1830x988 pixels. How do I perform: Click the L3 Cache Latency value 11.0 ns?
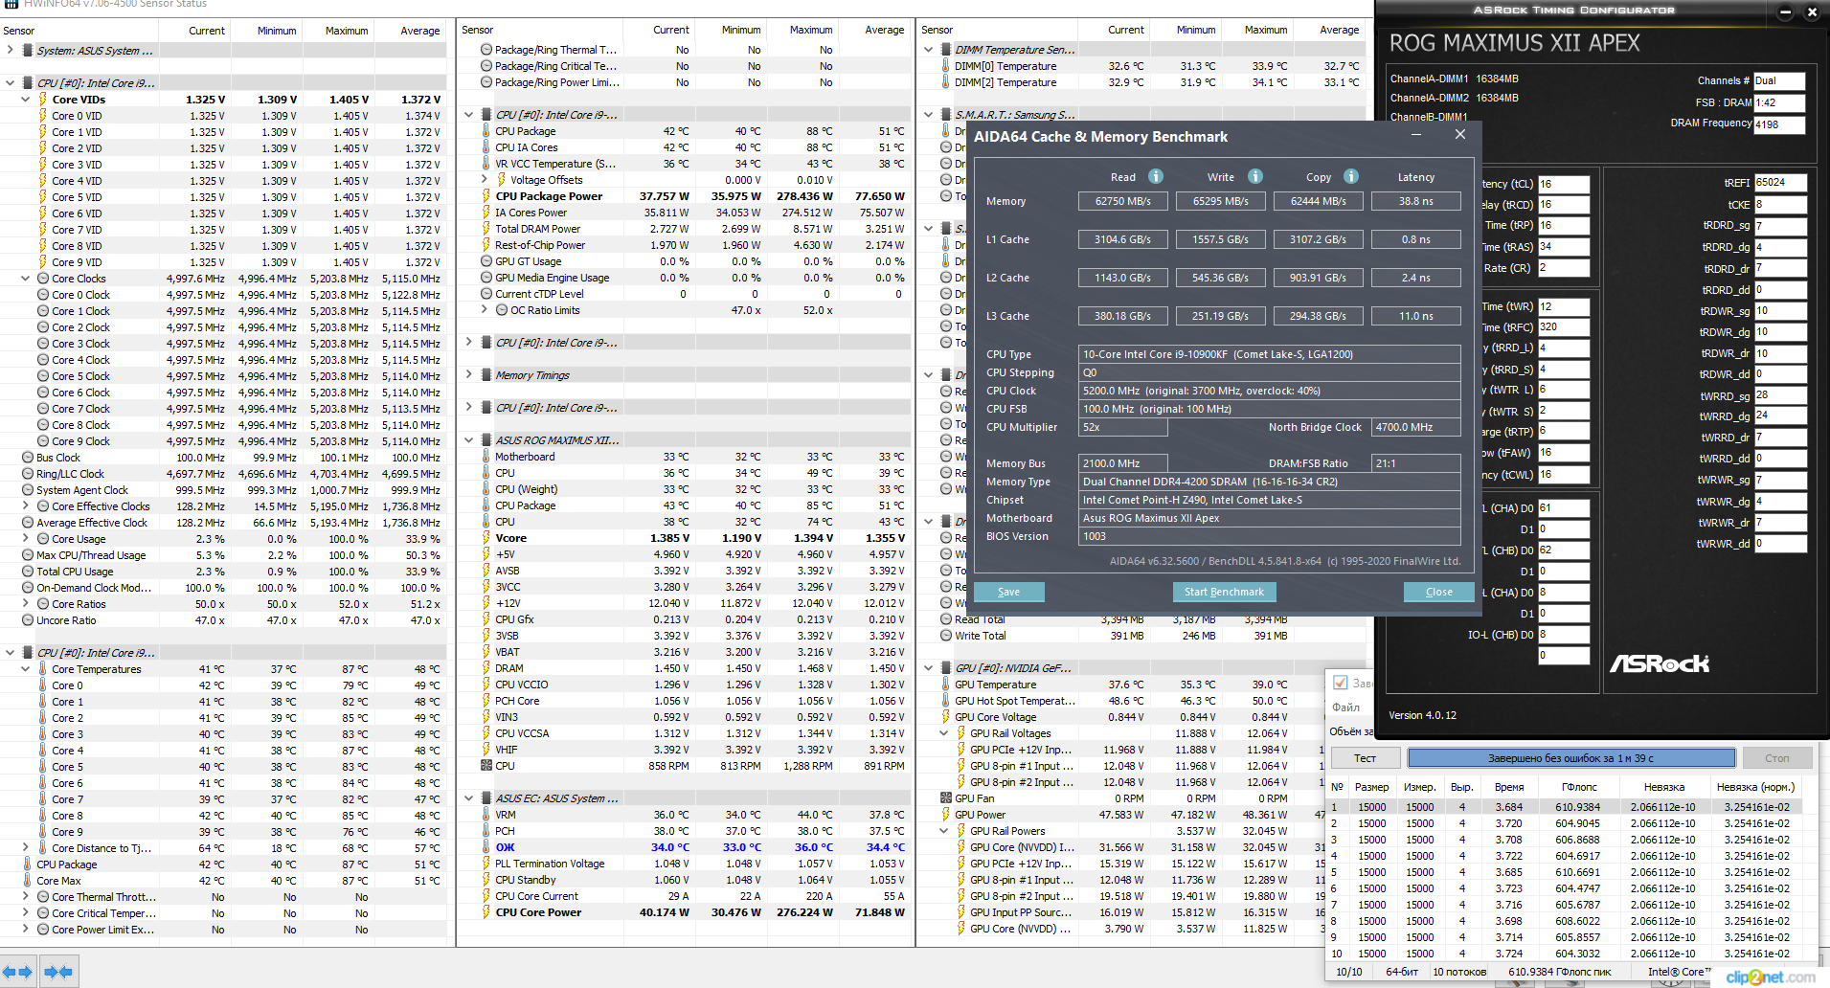1416,316
